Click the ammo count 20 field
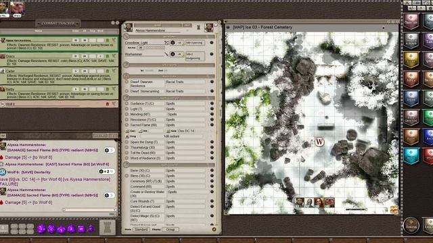The width and height of the screenshot is (433, 243). click(x=141, y=48)
